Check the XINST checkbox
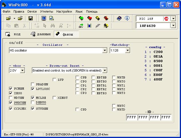 point(54,98)
